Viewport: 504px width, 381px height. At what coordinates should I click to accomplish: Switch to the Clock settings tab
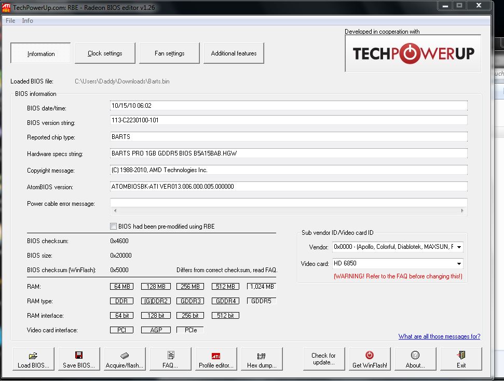coord(105,53)
